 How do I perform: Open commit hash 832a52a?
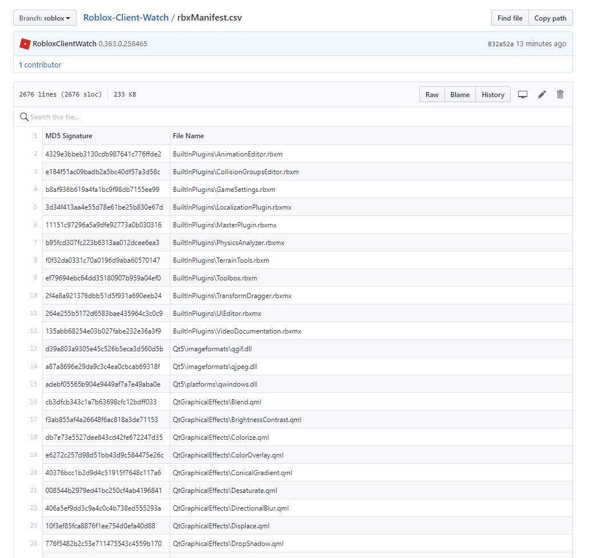point(500,44)
